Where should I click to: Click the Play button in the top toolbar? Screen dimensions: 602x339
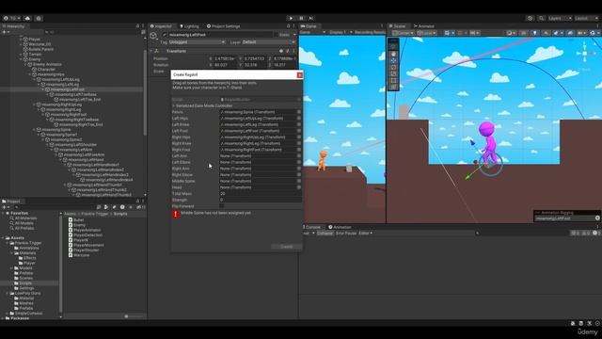[291, 18]
